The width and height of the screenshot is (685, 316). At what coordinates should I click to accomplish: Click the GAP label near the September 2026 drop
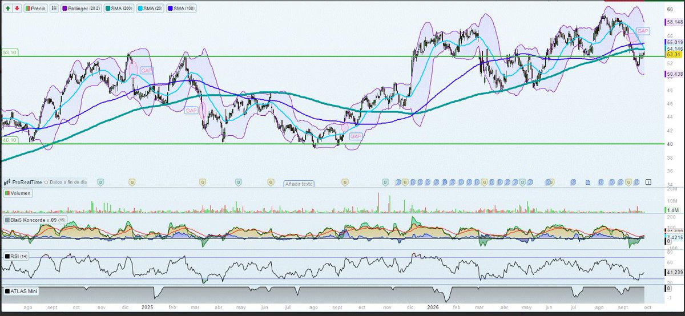pos(643,30)
